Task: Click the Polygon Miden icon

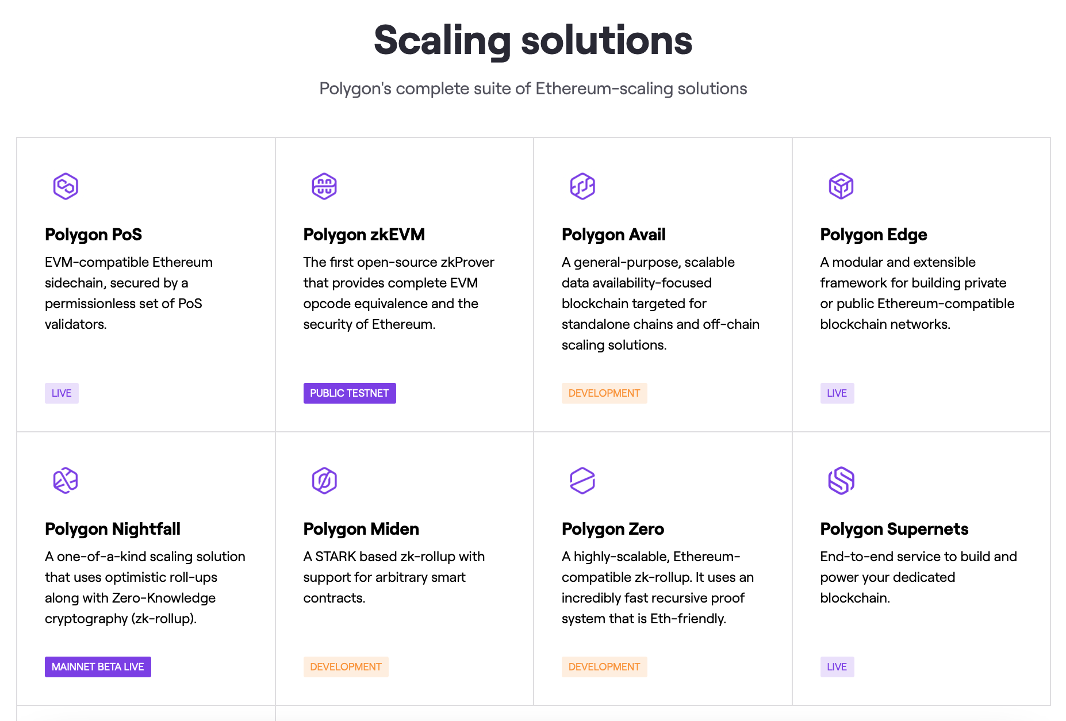Action: [x=324, y=481]
